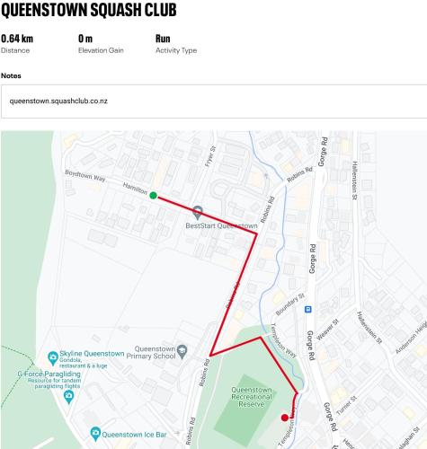Viewport: 427px width, 449px height.
Task: Click the Queenstown Ice Bar label
Action: pyautogui.click(x=134, y=435)
